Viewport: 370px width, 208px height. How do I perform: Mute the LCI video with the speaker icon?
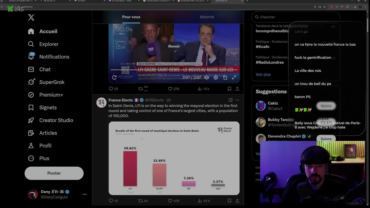click(x=206, y=77)
